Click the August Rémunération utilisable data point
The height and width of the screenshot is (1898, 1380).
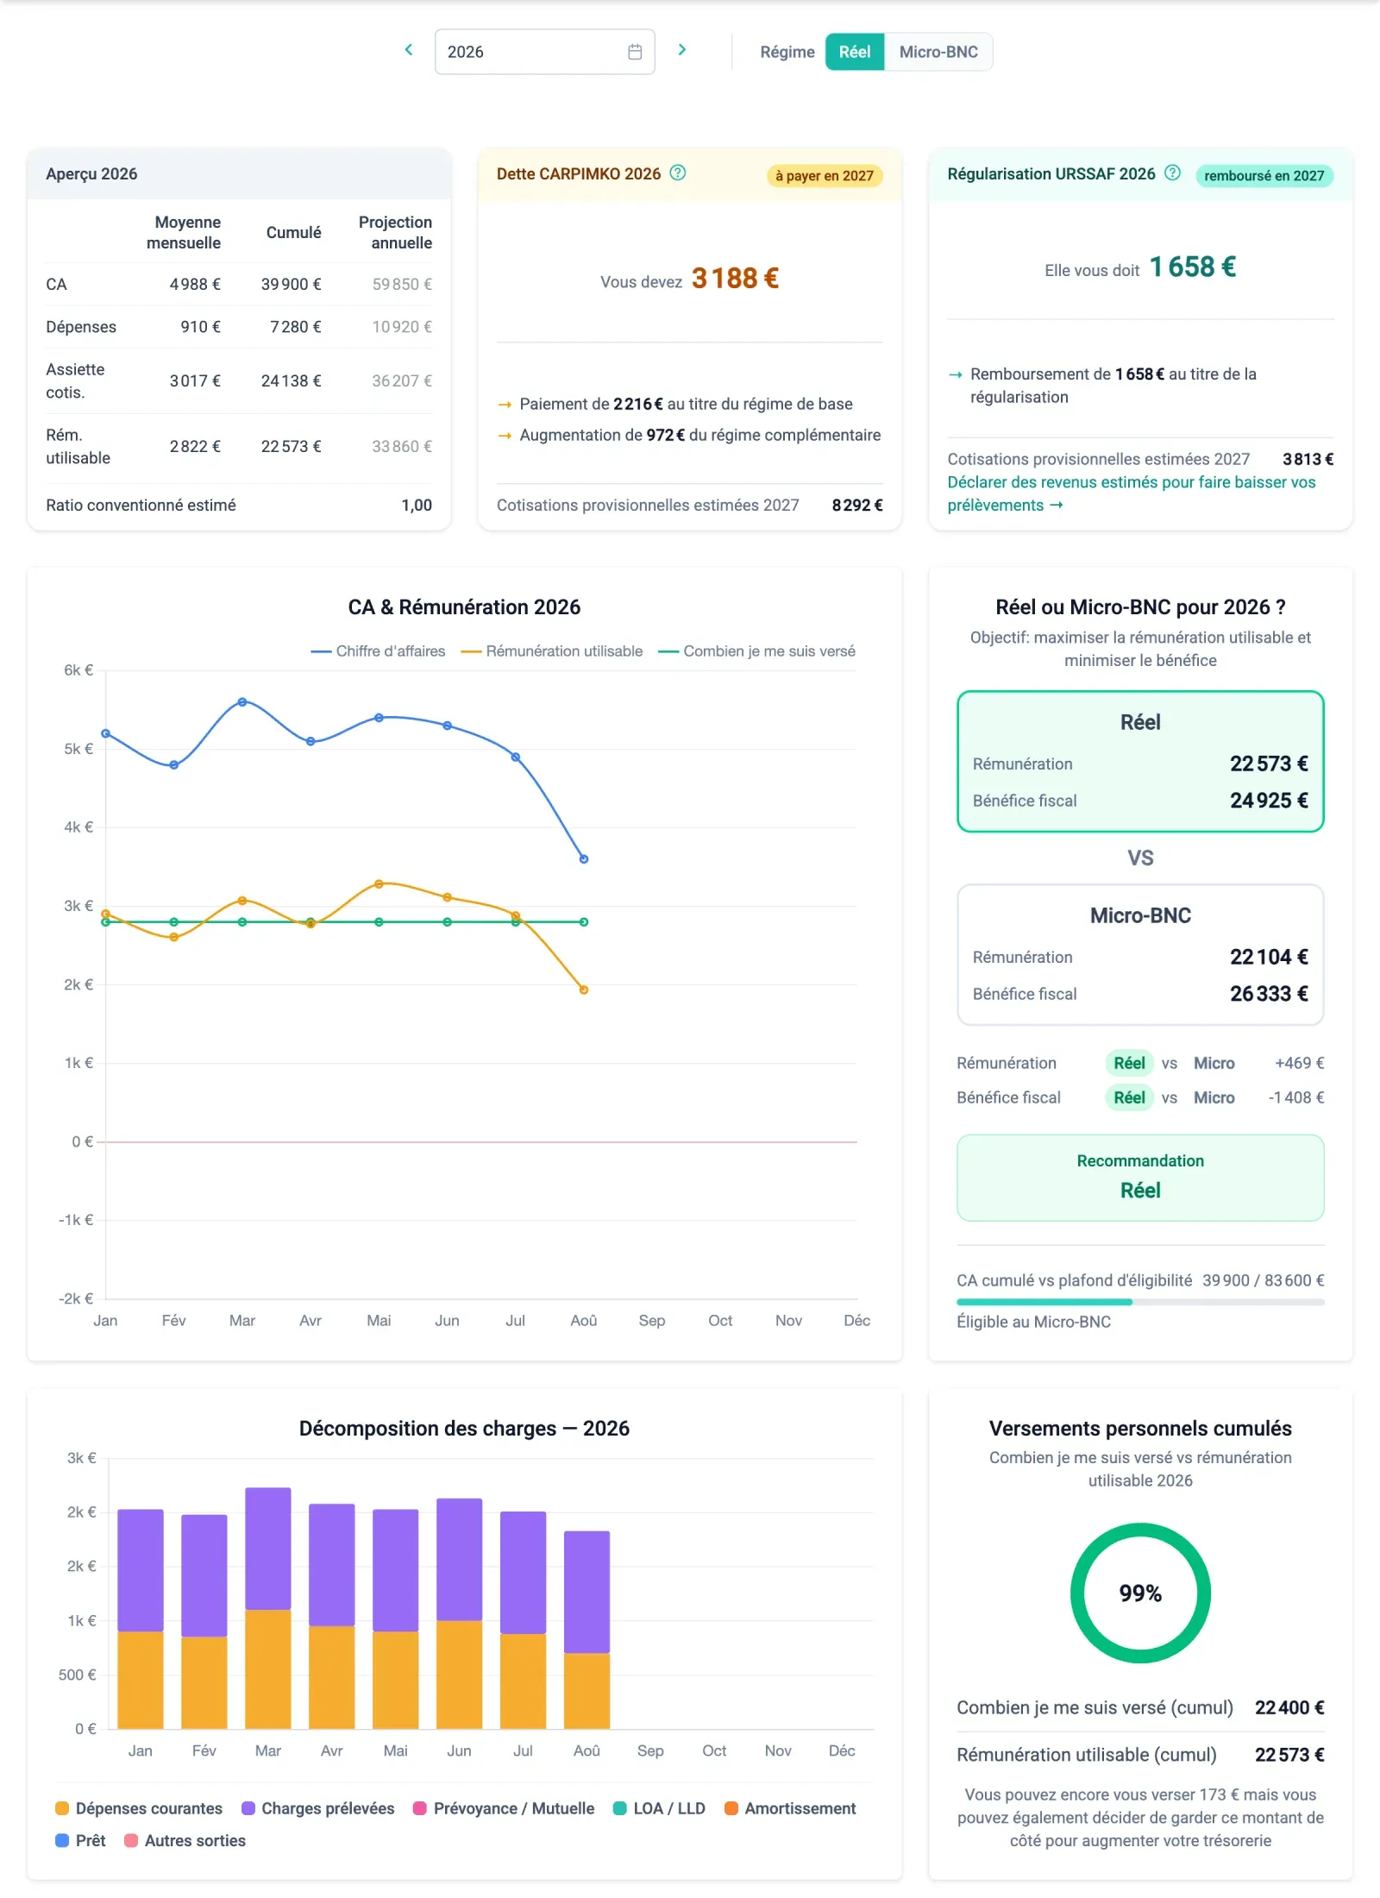[x=584, y=990]
